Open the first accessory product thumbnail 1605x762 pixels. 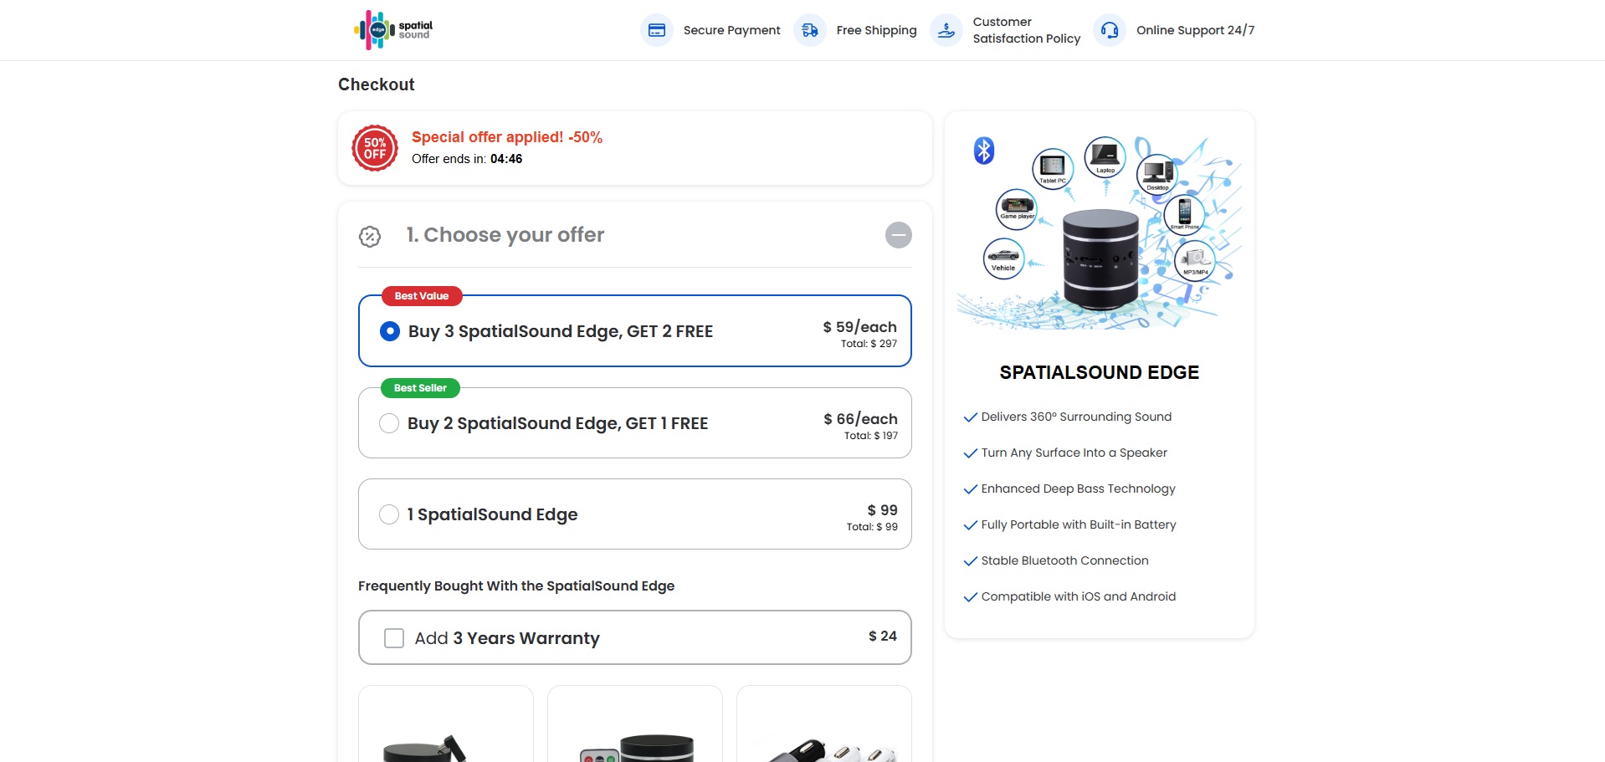446,728
